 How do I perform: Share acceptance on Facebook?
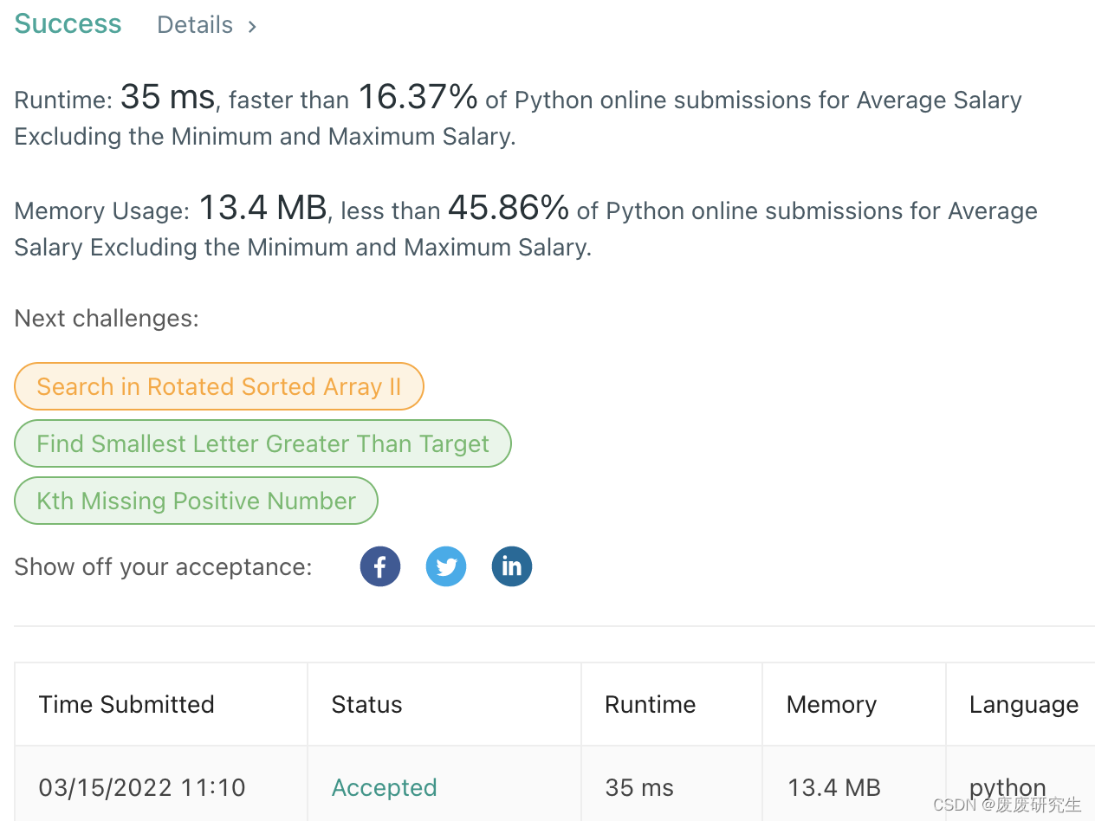click(x=379, y=566)
